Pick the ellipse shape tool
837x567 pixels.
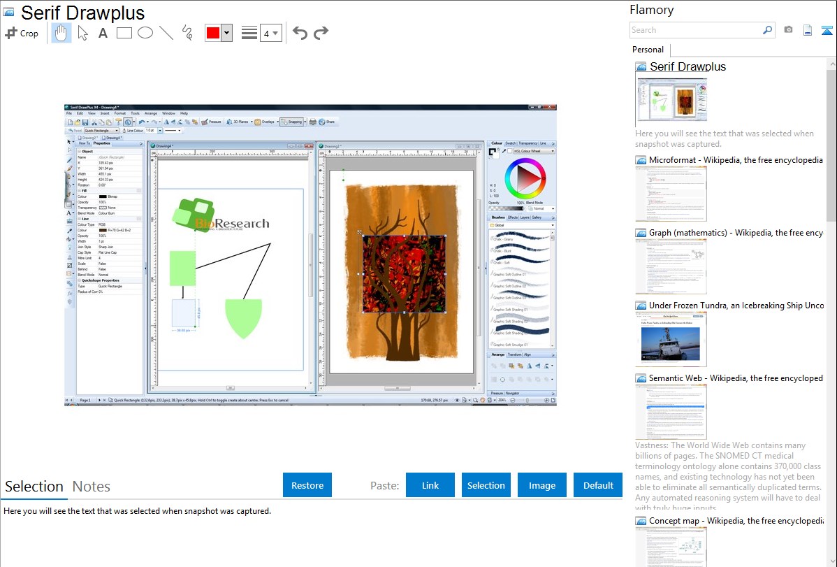click(x=145, y=33)
